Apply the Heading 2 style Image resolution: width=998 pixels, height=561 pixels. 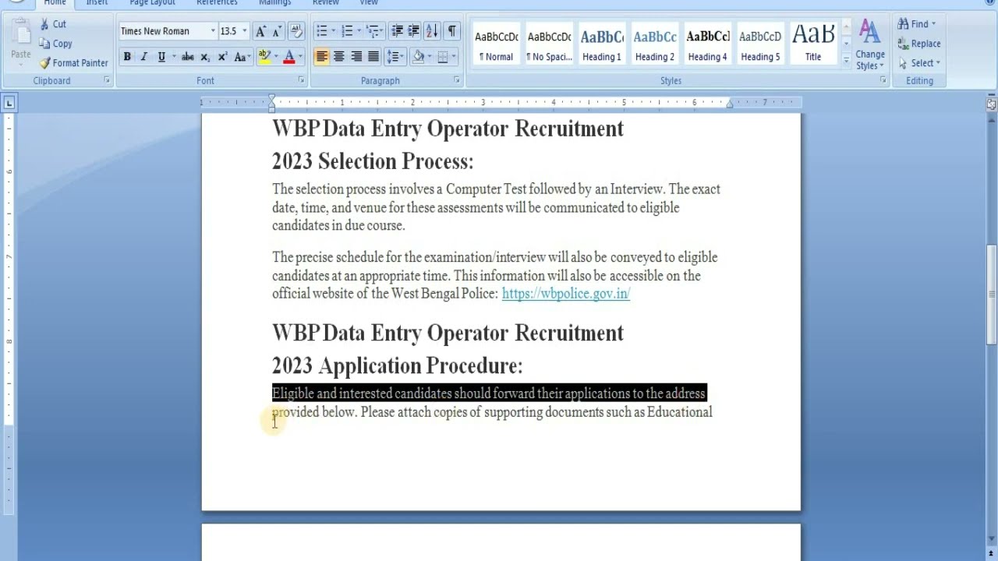[655, 44]
